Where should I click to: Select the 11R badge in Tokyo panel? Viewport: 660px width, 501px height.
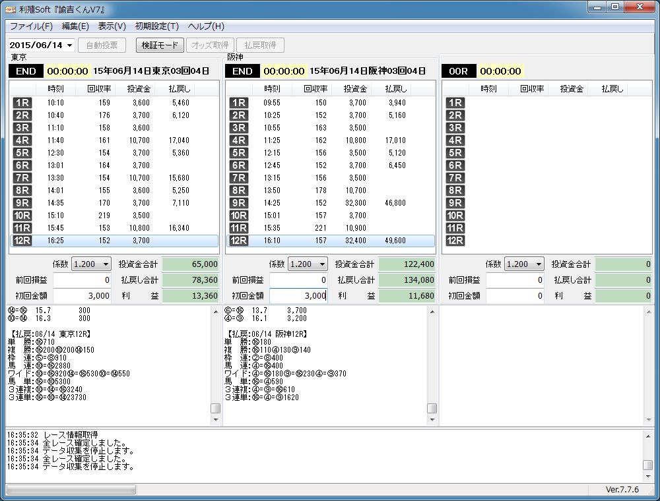[22, 228]
